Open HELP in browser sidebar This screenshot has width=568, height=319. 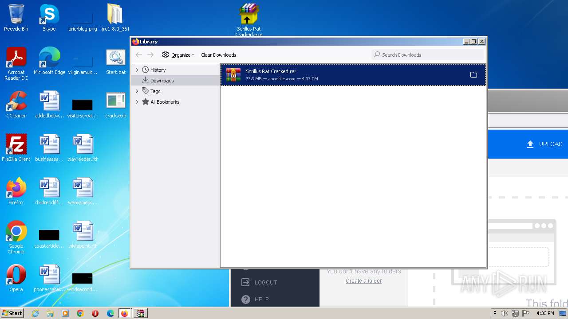pyautogui.click(x=256, y=299)
